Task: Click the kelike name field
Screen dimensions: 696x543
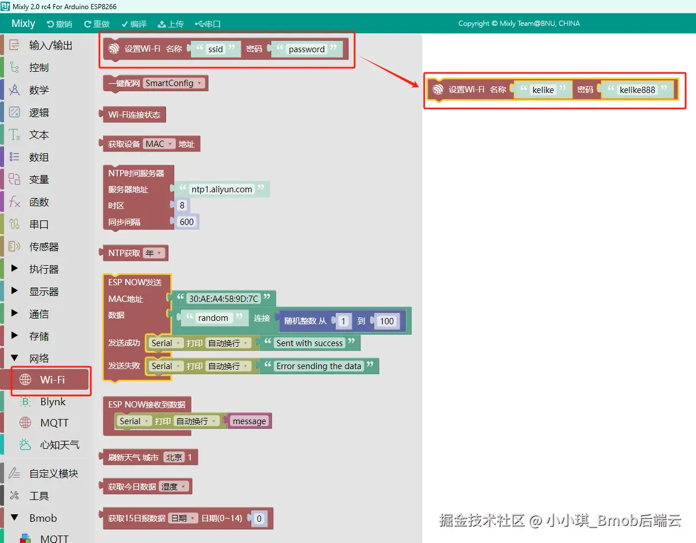Action: pos(543,90)
